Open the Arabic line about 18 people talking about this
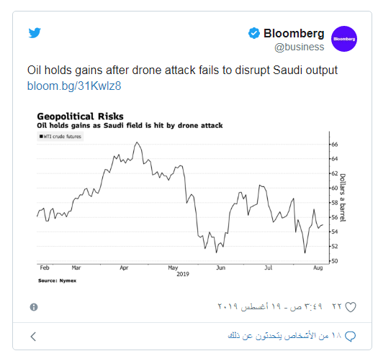 coord(284,336)
